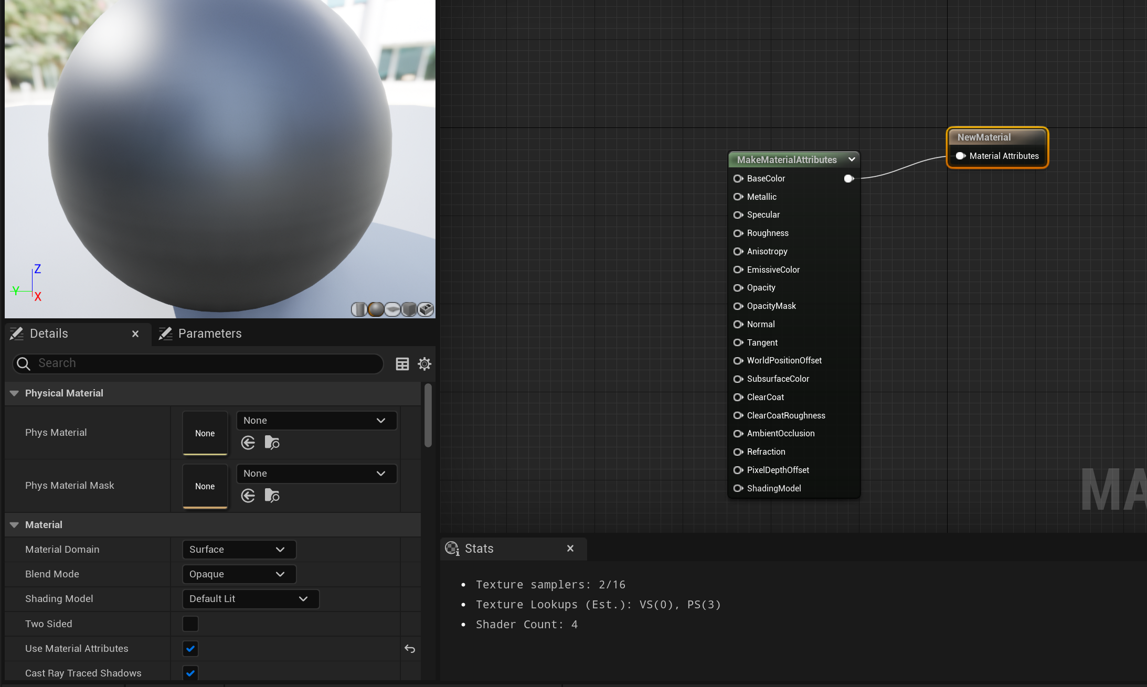The image size is (1147, 687).
Task: Uncheck Use Material Attributes
Action: (190, 649)
